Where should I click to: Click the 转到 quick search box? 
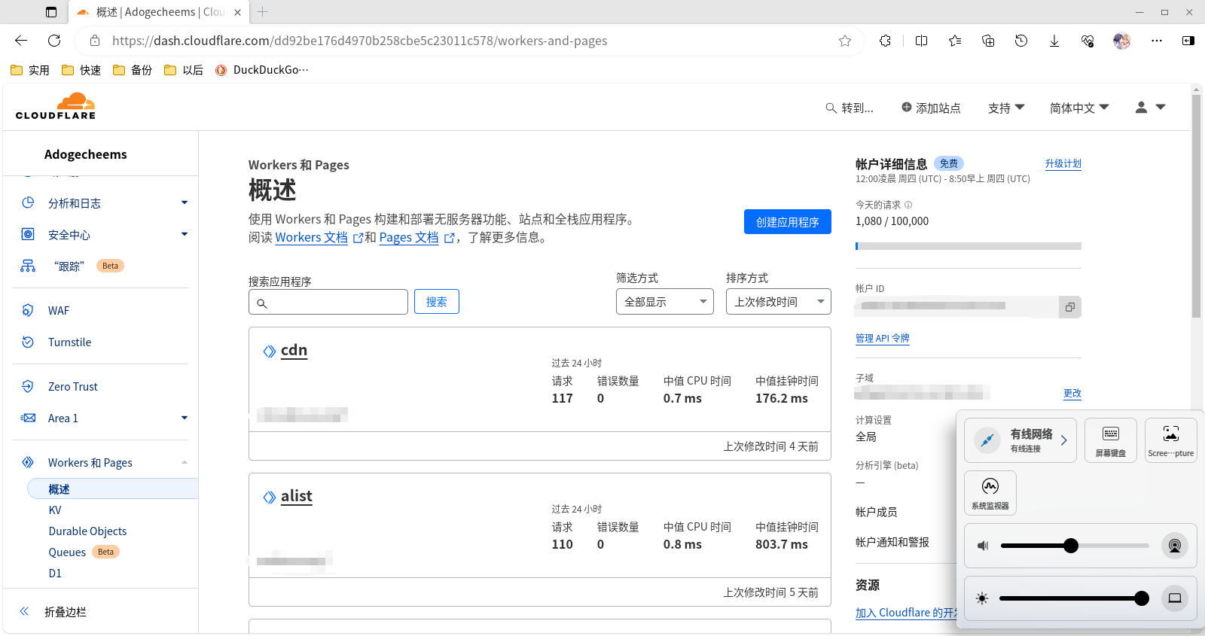850,108
